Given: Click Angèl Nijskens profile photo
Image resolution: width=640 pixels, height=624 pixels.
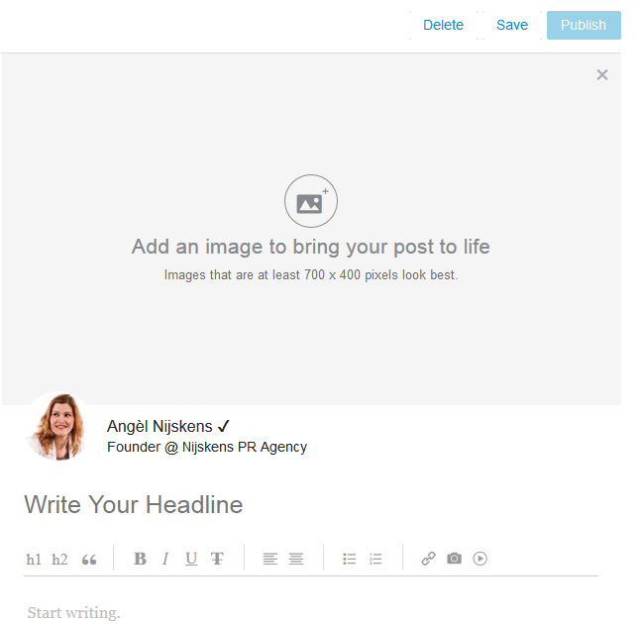Looking at the screenshot, I should pos(57,427).
